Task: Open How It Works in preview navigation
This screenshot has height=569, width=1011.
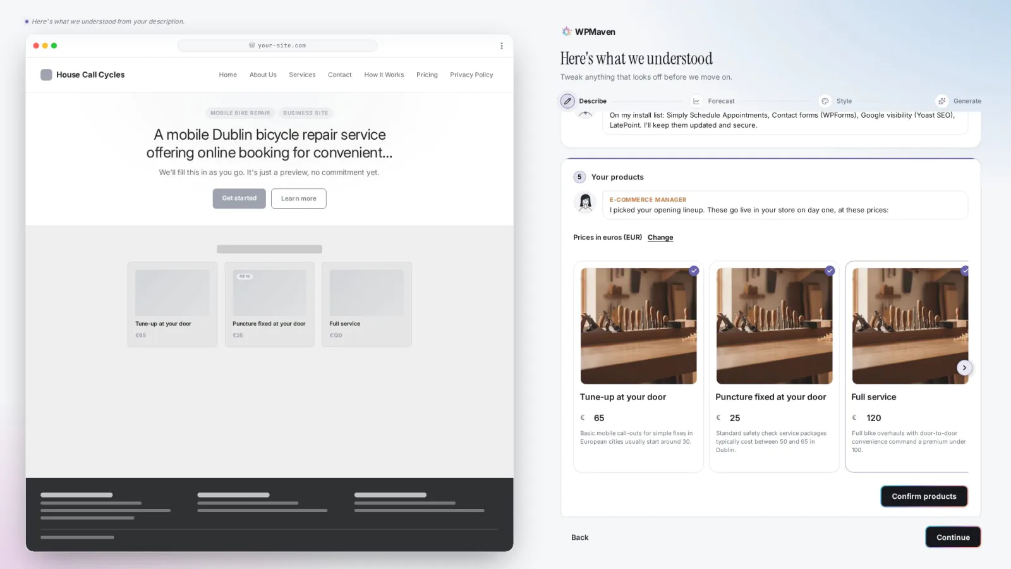Action: point(384,75)
